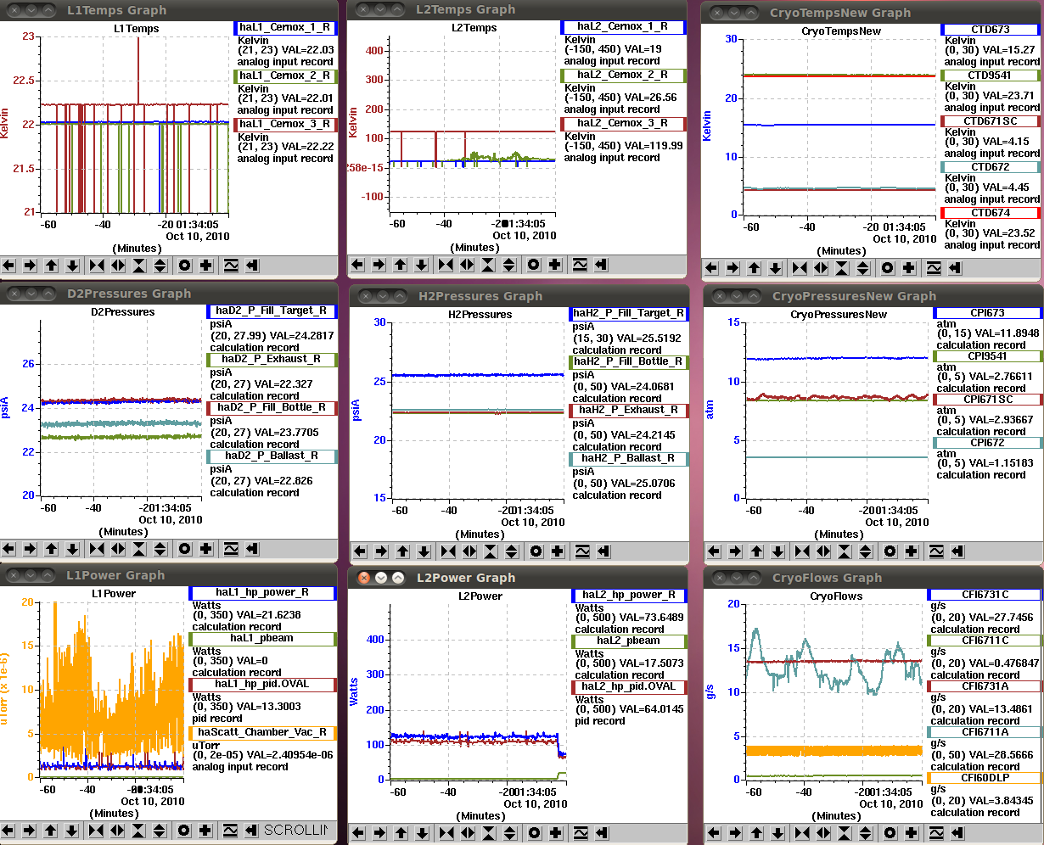Click the vertical diamond icon in L1Power Graph

click(x=160, y=830)
